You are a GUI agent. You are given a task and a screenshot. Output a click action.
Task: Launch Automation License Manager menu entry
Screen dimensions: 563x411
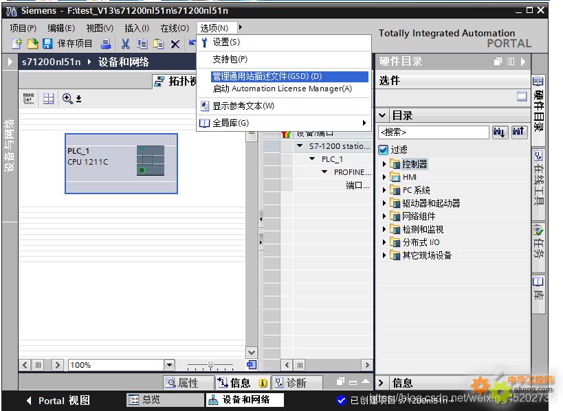pyautogui.click(x=284, y=89)
